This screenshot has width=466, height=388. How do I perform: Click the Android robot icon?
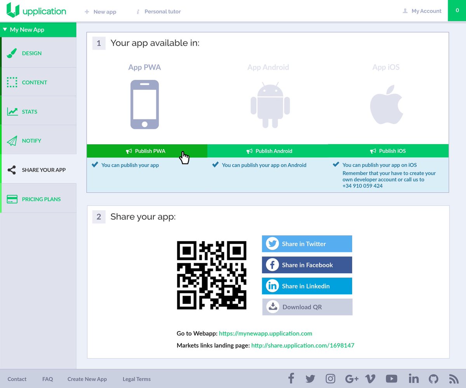(270, 105)
